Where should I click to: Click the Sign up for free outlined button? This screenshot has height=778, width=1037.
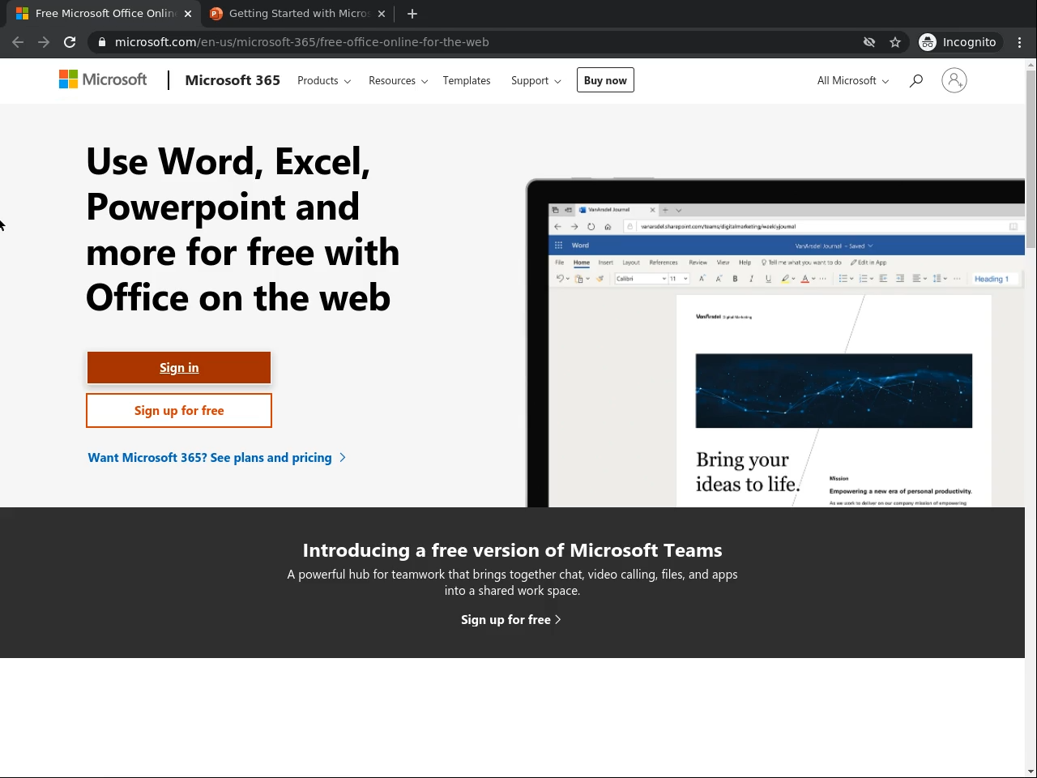coord(179,411)
